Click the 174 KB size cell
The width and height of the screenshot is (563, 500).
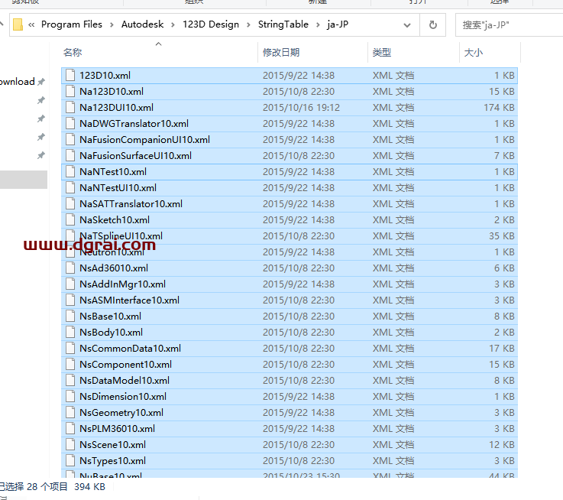point(499,108)
